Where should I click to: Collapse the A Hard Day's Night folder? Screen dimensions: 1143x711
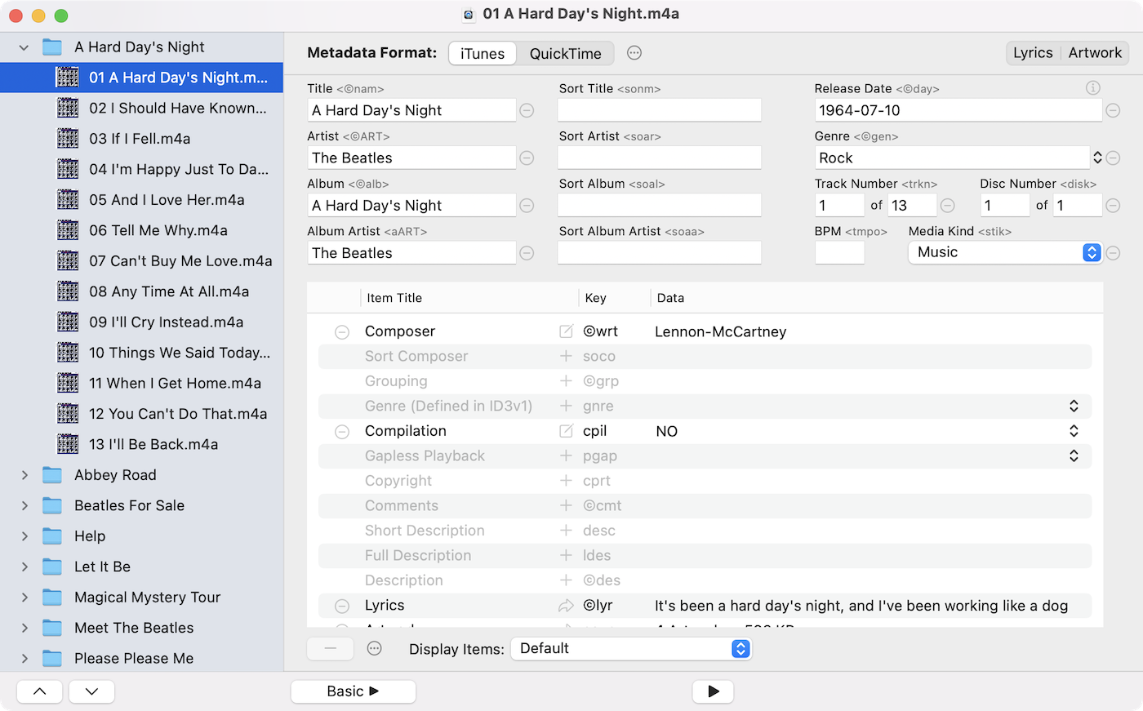24,47
